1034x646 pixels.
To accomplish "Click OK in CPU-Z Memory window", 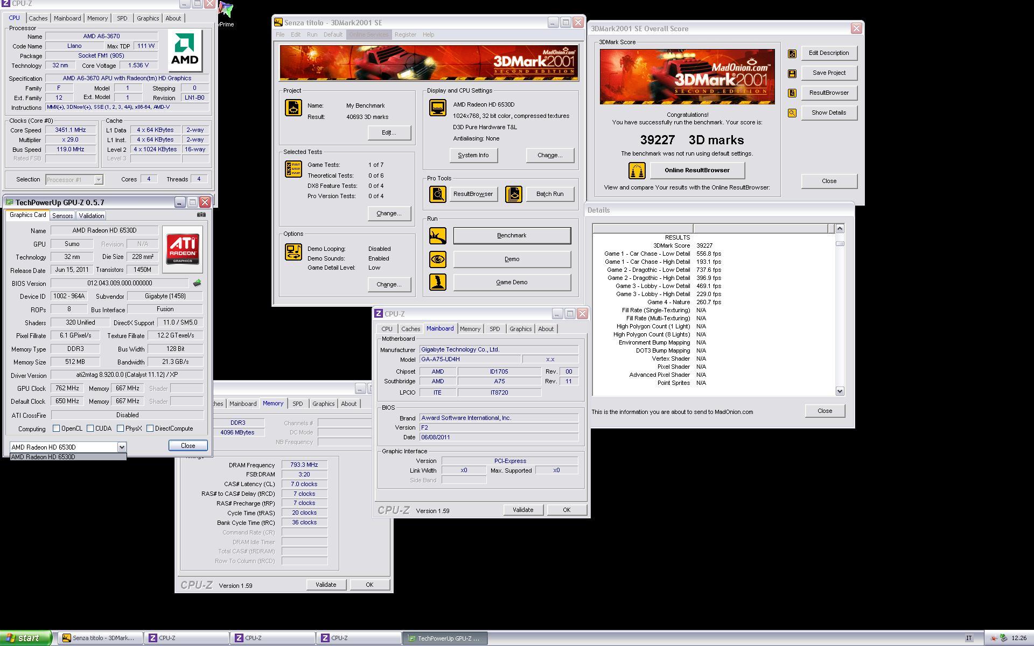I will tap(369, 585).
